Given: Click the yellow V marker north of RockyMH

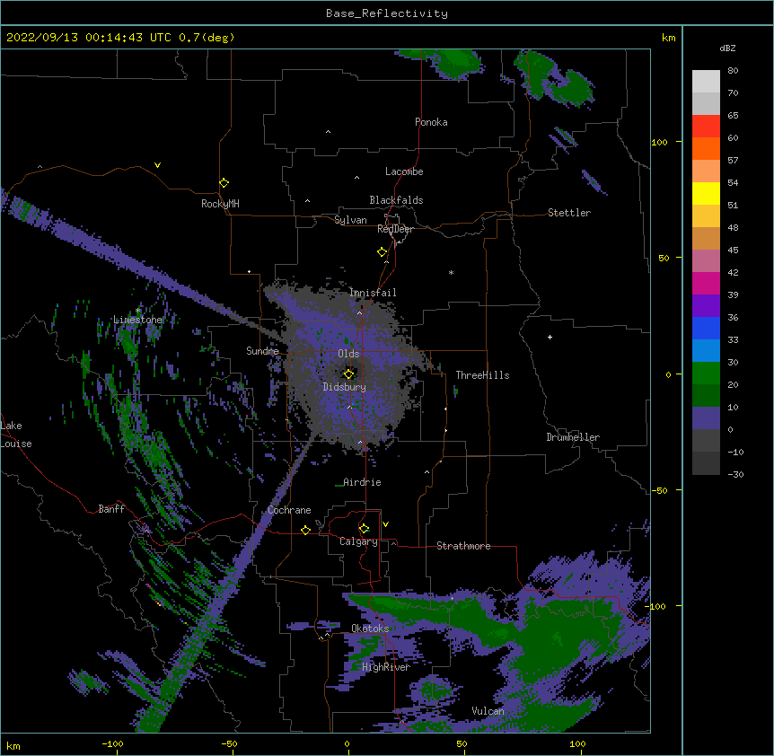Looking at the screenshot, I should [x=157, y=165].
